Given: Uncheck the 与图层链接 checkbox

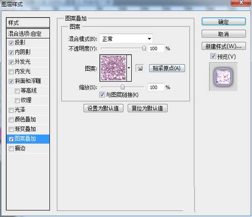Looking at the screenshot, I should [102, 94].
